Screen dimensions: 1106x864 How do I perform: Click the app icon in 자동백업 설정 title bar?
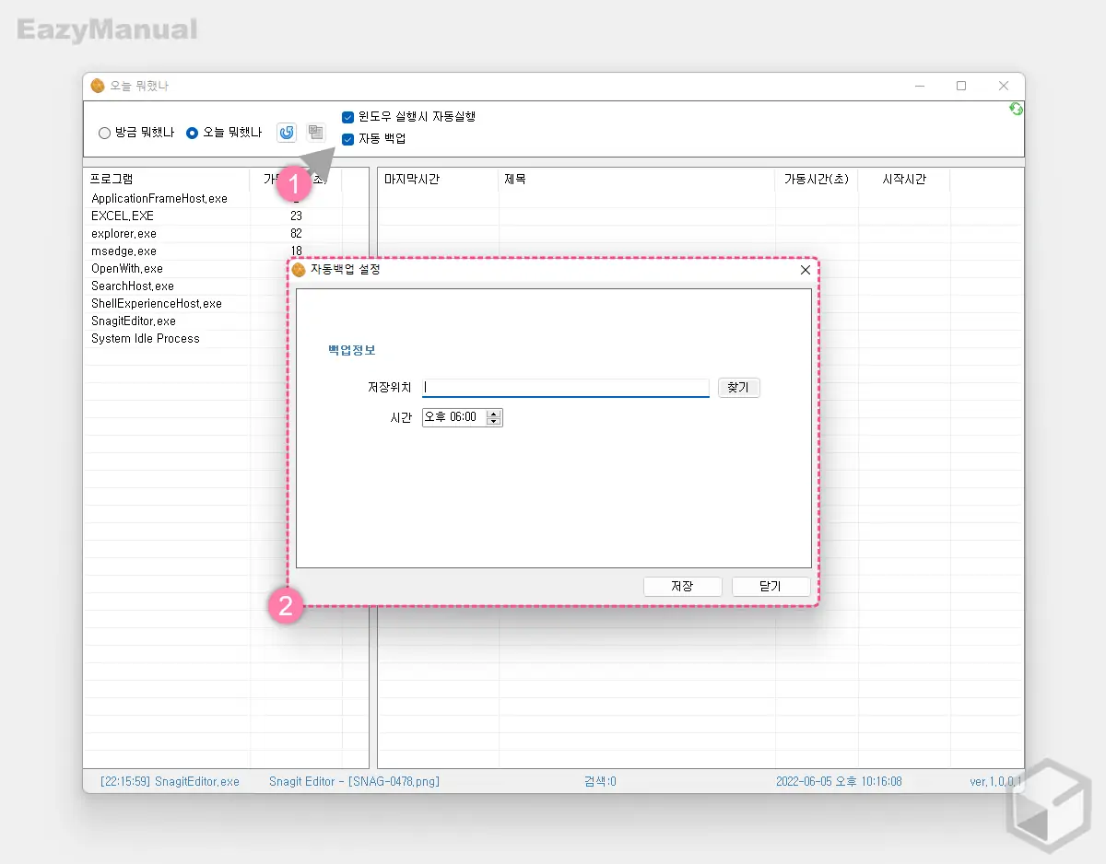(x=299, y=270)
